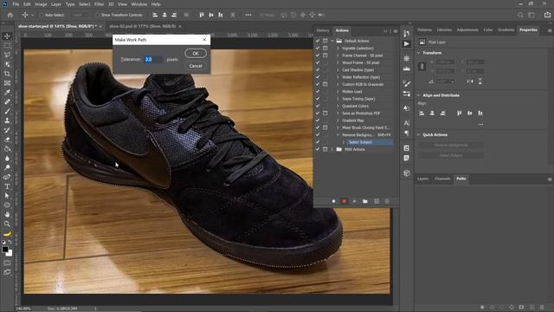Select the Zoom magnifier tool

coord(7,224)
